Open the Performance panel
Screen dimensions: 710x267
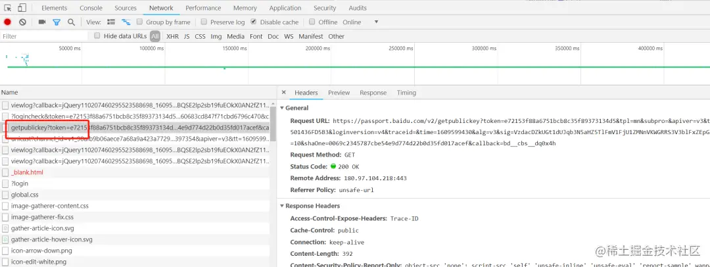click(x=203, y=8)
